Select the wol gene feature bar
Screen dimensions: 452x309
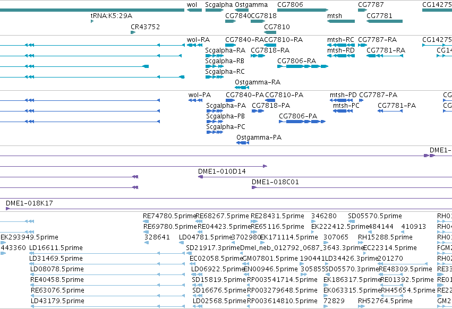click(194, 10)
